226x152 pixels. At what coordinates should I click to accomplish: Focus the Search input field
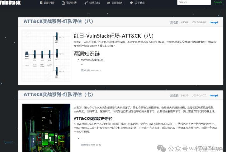pyautogui.click(x=194, y=2)
